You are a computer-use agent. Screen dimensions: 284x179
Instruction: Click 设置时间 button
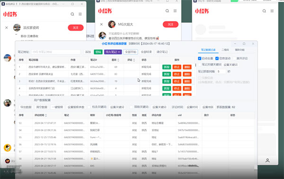(x=192, y=107)
